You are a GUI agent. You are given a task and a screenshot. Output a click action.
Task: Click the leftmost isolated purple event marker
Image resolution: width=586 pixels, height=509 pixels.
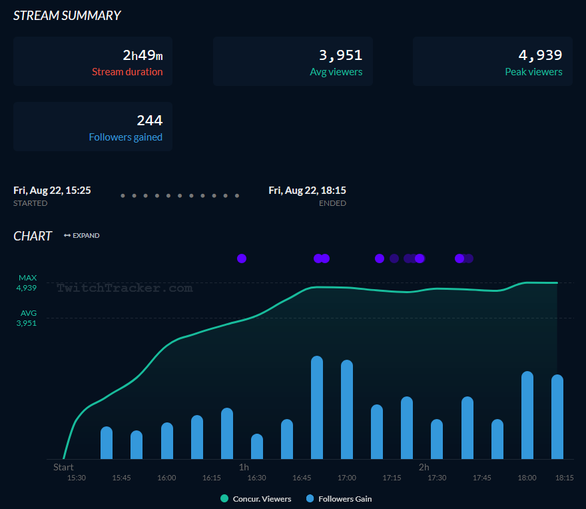click(x=242, y=258)
